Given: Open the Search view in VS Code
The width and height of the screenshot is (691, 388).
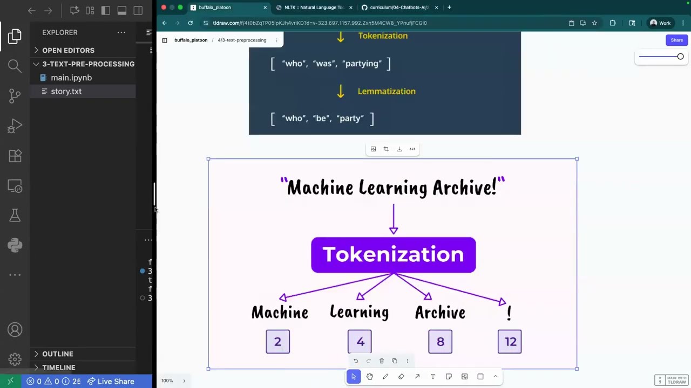Looking at the screenshot, I should click(x=15, y=66).
